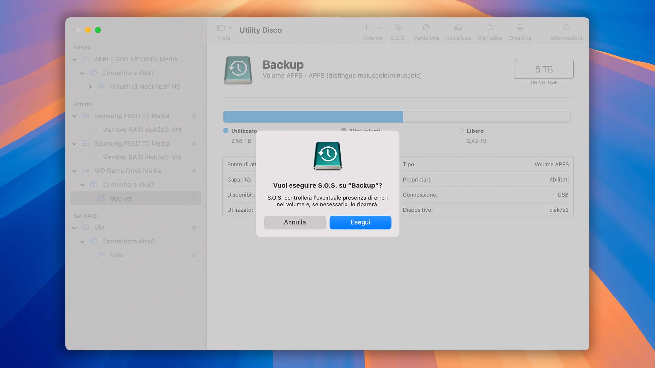Click the disk7s2 device value

(559, 210)
